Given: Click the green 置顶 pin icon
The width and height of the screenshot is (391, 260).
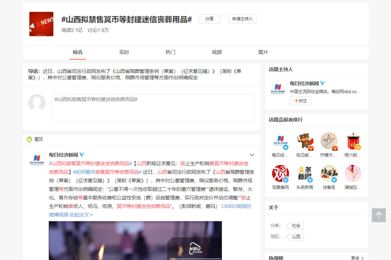Looking at the screenshot, I should (x=29, y=140).
